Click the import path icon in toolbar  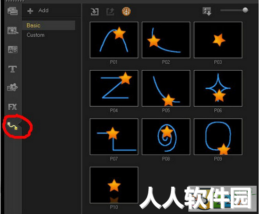(95, 12)
